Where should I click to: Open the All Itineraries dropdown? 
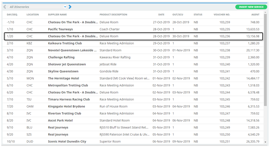[x=37, y=7]
